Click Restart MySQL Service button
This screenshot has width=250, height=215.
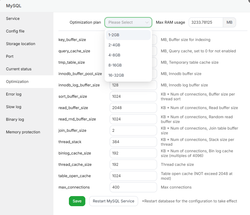pos(113,201)
